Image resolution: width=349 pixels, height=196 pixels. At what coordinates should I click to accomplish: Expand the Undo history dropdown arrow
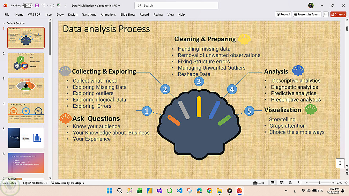47,5
